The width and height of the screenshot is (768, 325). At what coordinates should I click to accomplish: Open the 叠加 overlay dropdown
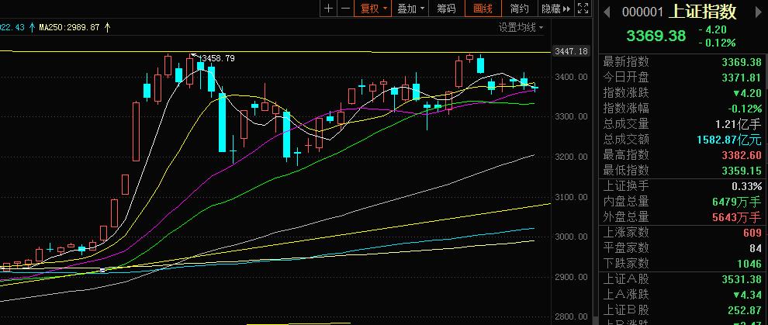(410, 9)
